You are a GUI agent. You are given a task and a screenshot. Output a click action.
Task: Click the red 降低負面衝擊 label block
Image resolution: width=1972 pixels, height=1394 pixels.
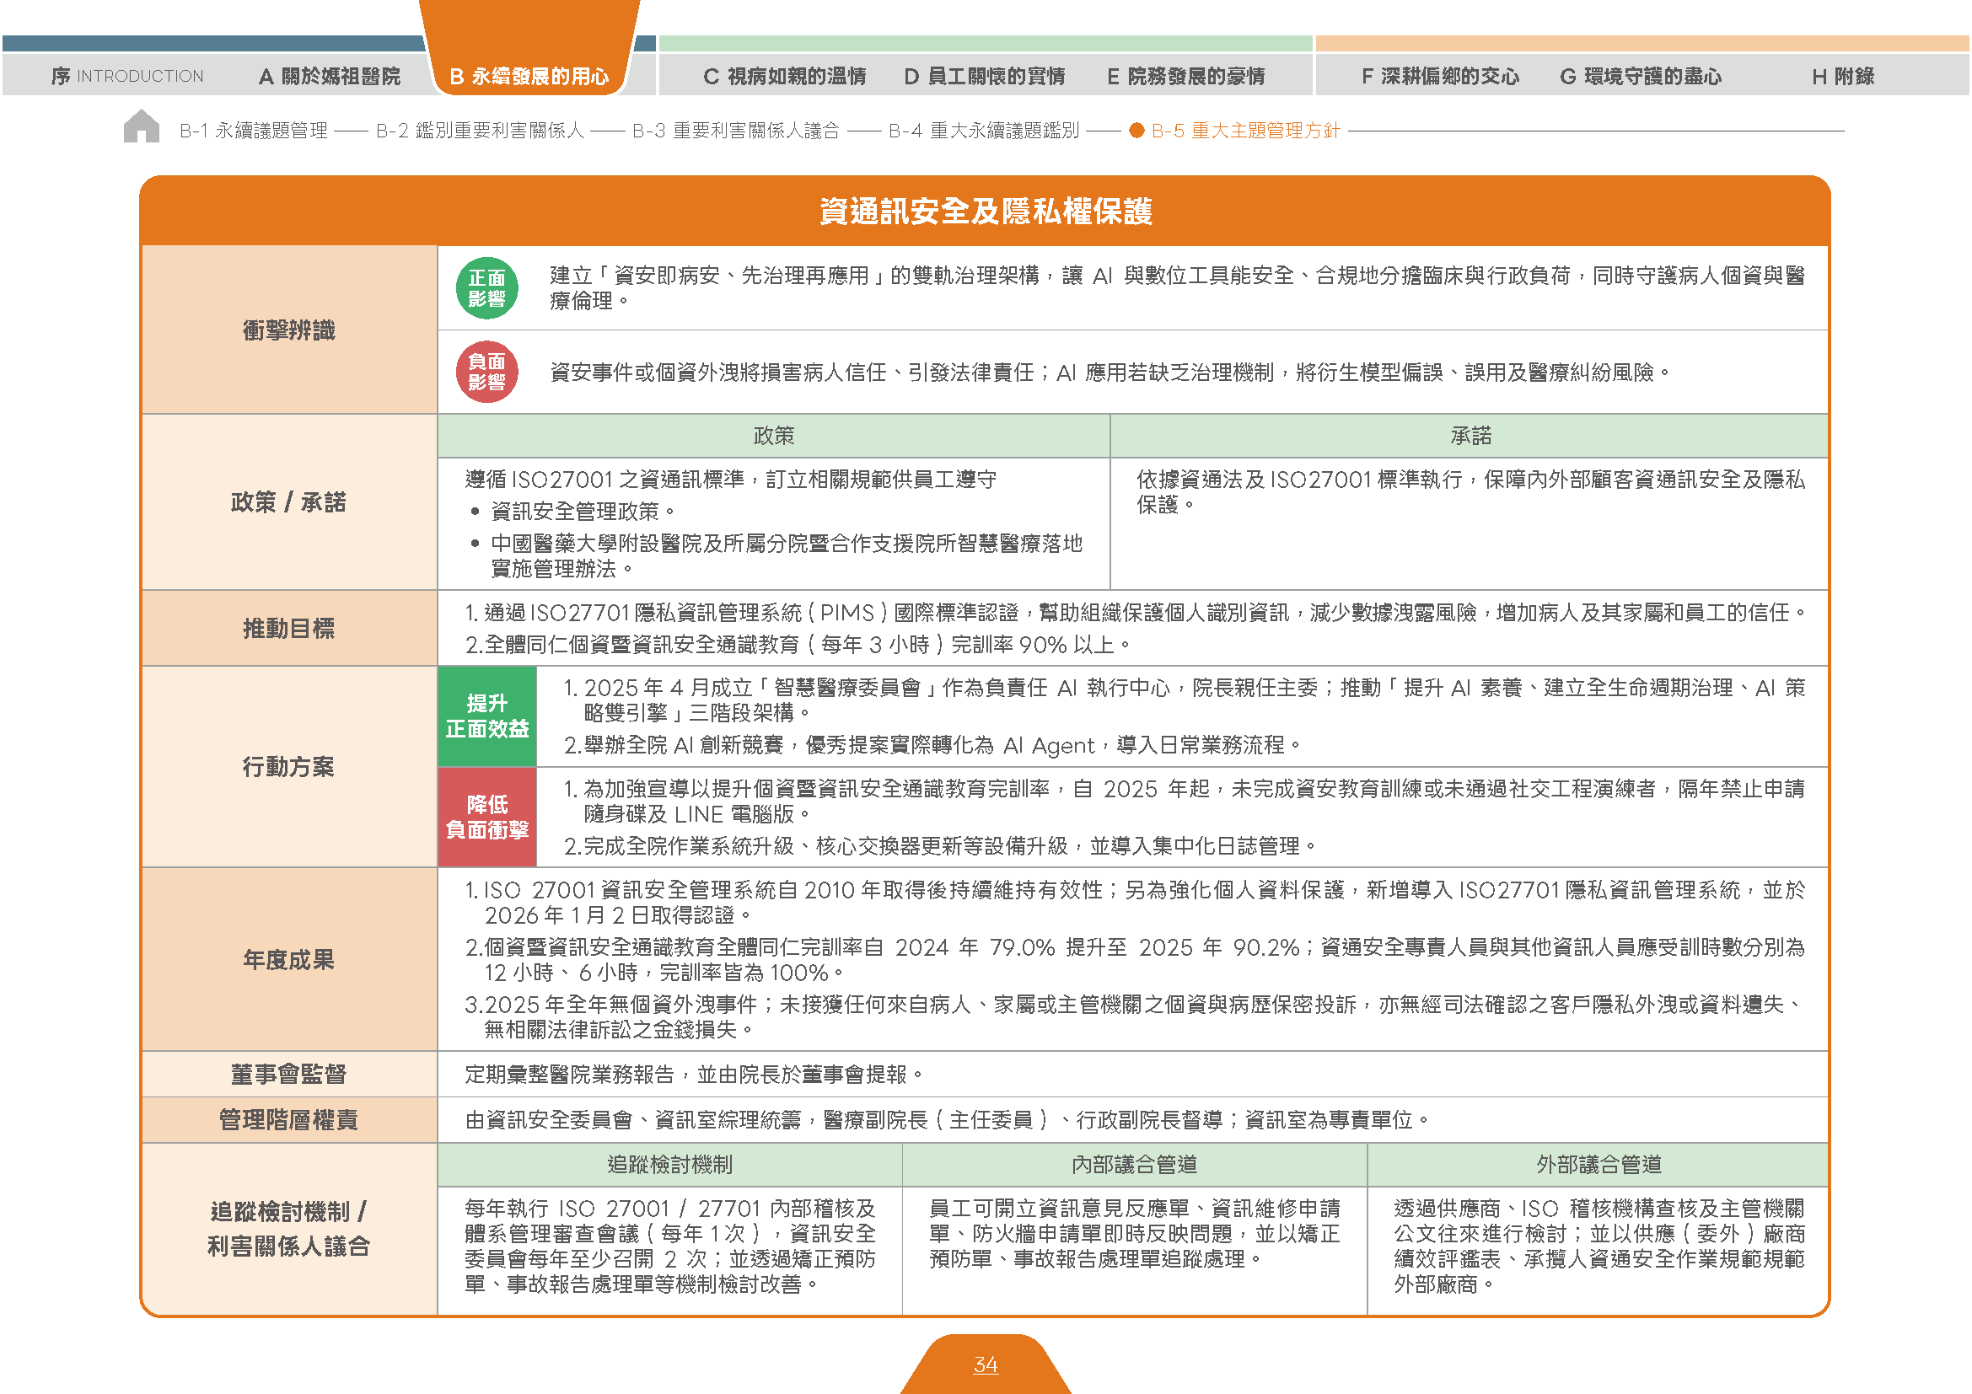pyautogui.click(x=487, y=818)
